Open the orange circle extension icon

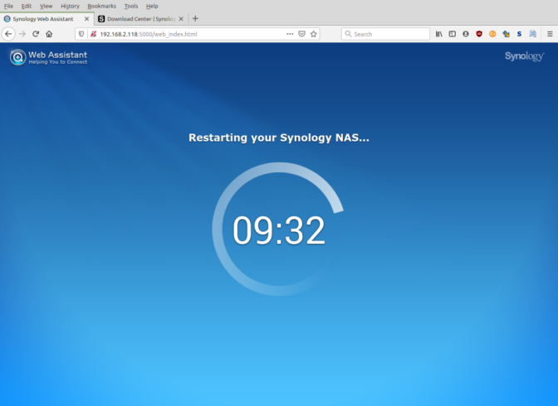(x=492, y=34)
